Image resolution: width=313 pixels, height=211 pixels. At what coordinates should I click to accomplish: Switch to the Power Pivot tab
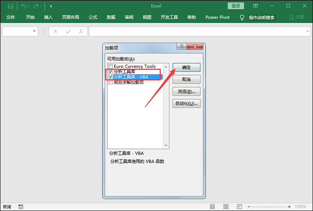click(218, 17)
